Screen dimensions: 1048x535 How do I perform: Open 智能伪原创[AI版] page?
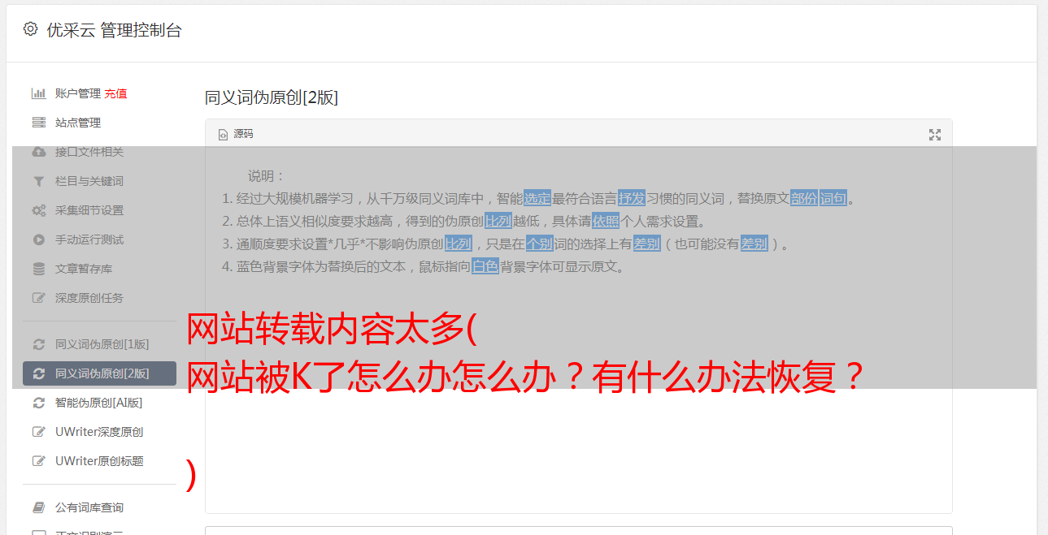[x=99, y=403]
